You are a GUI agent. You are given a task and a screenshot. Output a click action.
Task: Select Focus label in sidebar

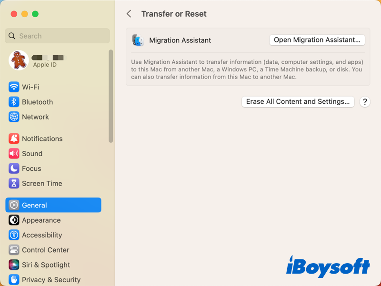click(31, 168)
